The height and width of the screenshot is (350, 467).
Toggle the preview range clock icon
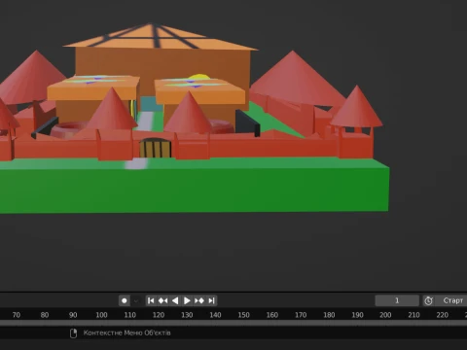428,300
